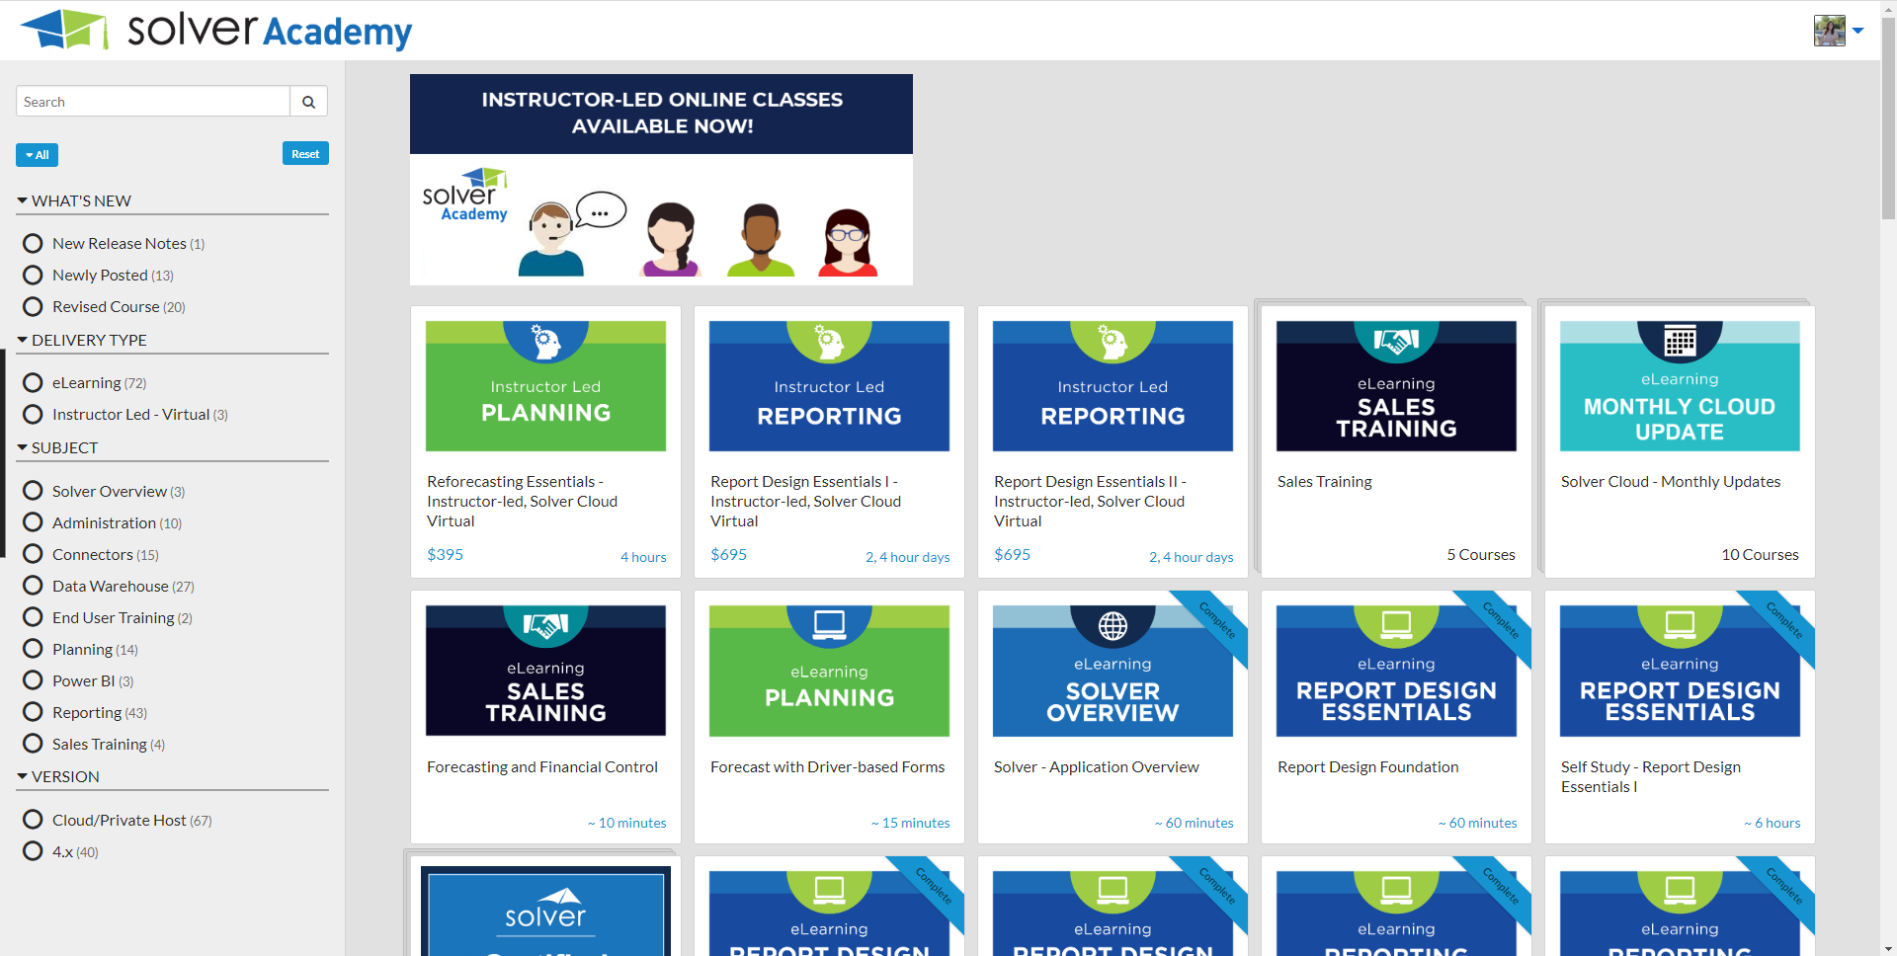Click into the Search input field
The width and height of the screenshot is (1897, 956).
153,102
